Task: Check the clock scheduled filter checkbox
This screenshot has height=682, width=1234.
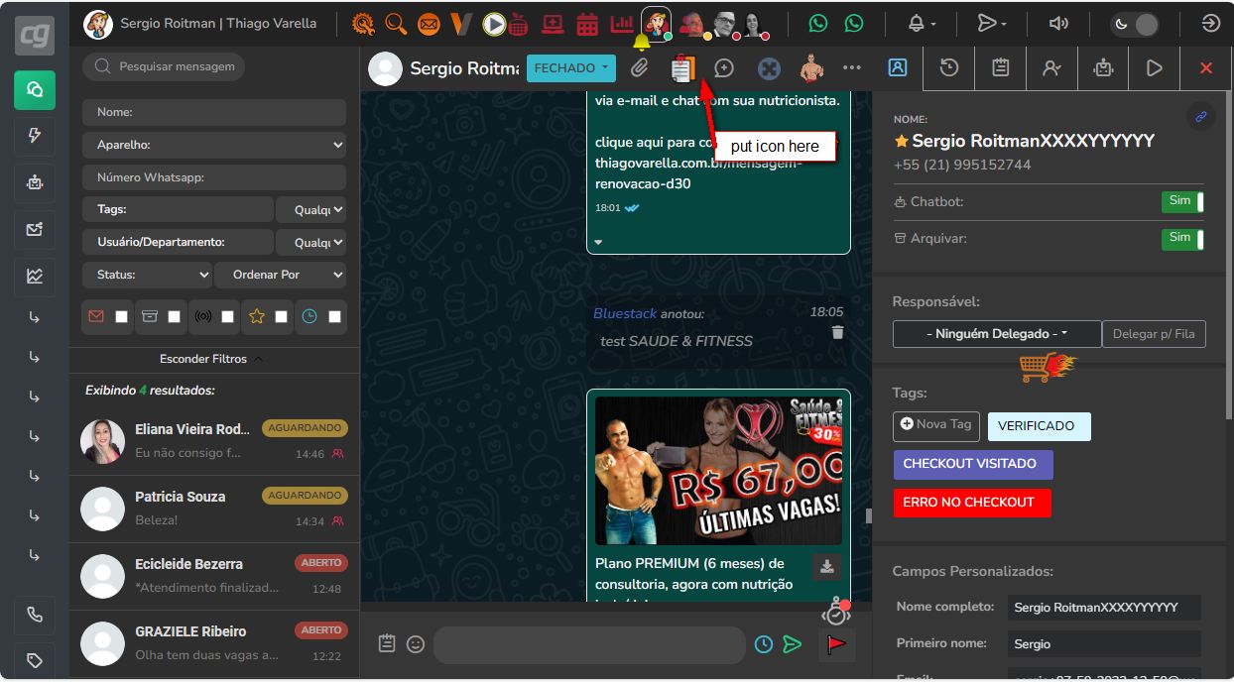Action: pos(335,317)
